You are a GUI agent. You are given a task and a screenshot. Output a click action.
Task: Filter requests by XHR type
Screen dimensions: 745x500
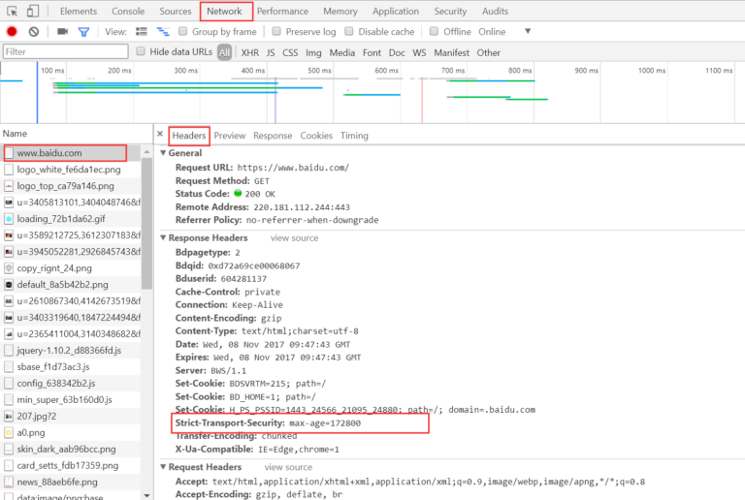pos(250,52)
